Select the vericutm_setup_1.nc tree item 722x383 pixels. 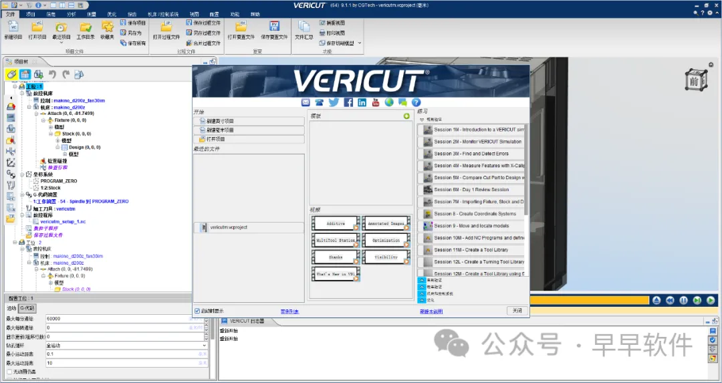point(63,222)
